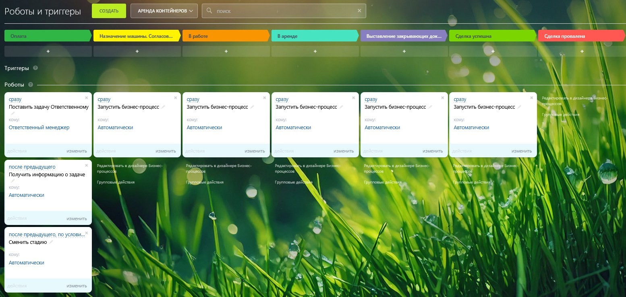Click Автоматически on the Получить информацию о задаче robot
The width and height of the screenshot is (626, 297).
[x=27, y=195]
